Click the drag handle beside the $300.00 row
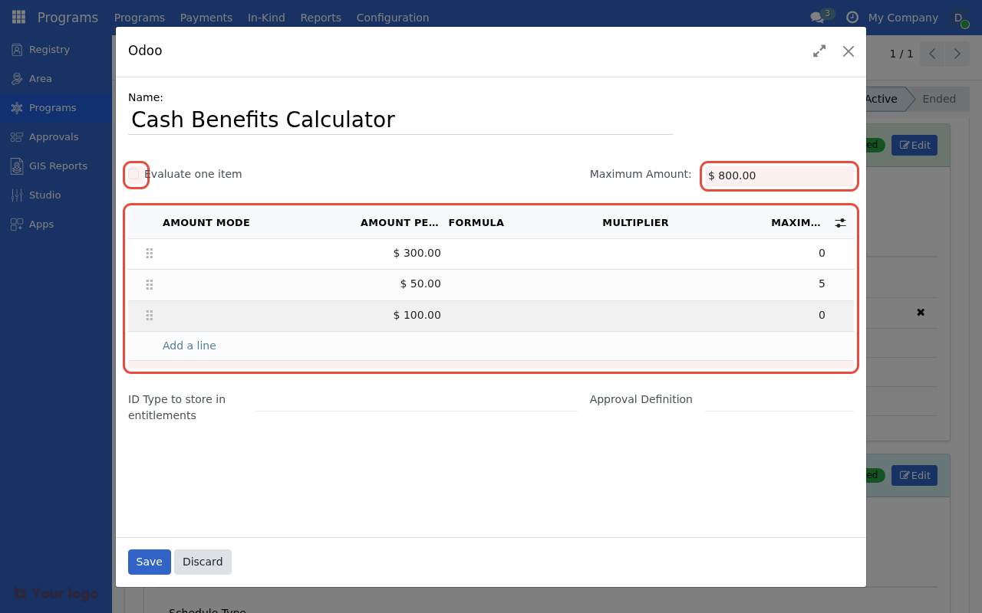 pyautogui.click(x=149, y=253)
